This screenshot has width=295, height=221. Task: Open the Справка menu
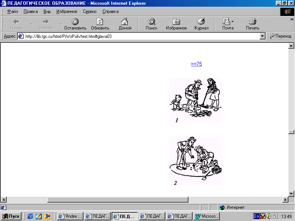(x=110, y=11)
